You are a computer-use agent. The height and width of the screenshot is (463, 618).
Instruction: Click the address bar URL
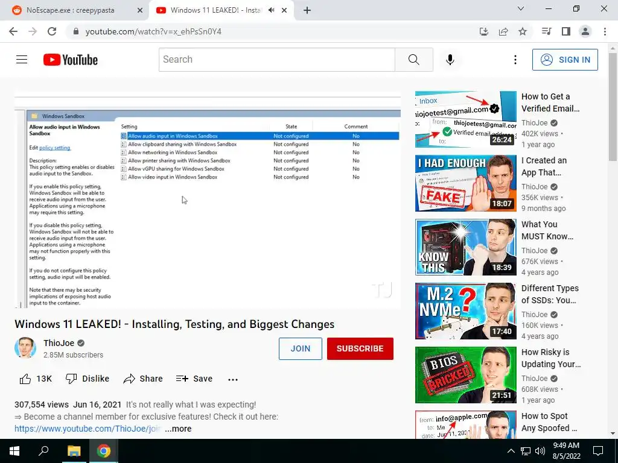click(x=153, y=31)
